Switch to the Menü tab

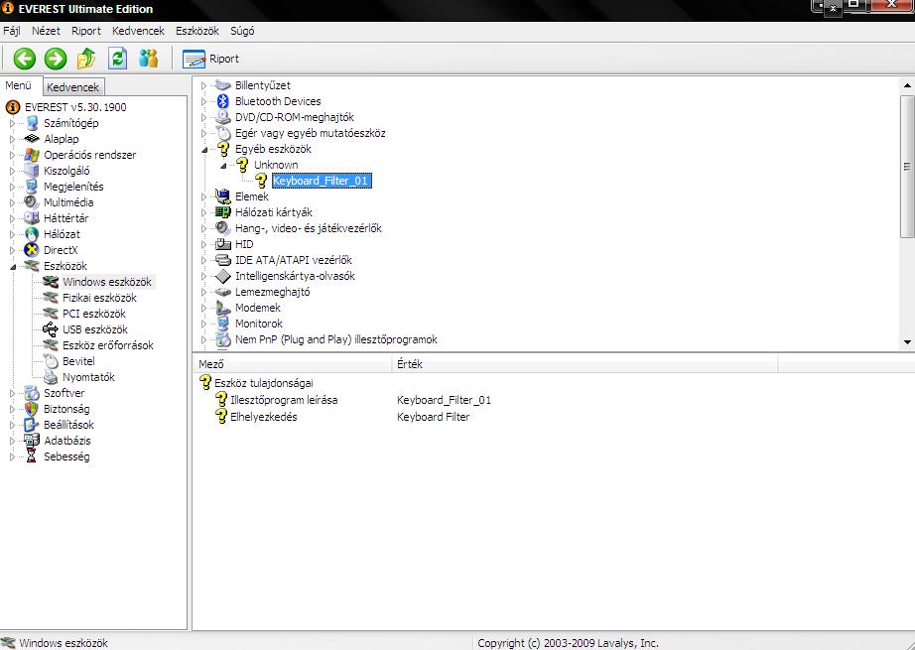[18, 85]
